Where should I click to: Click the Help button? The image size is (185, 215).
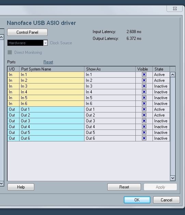[21, 187]
